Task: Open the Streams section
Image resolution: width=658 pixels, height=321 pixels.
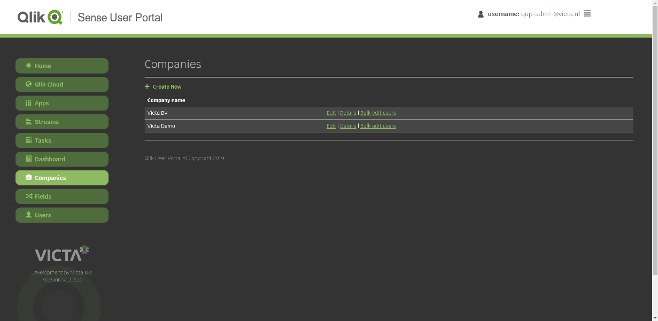Action: (x=62, y=122)
